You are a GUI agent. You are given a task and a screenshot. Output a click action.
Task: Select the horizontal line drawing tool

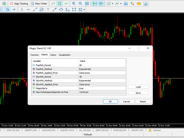click(x=28, y=9)
